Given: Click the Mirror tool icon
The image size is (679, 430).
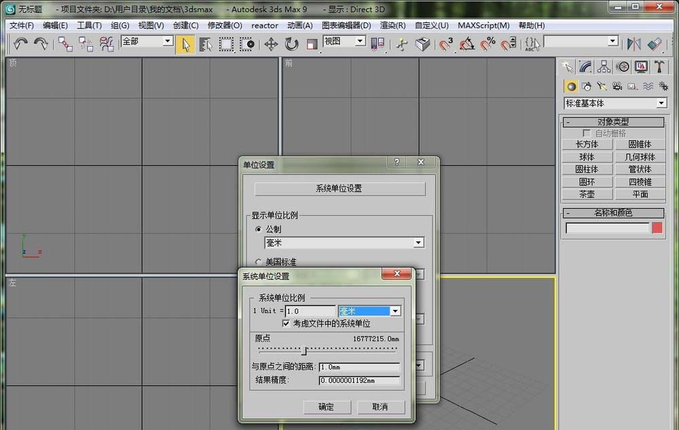Looking at the screenshot, I should point(634,44).
